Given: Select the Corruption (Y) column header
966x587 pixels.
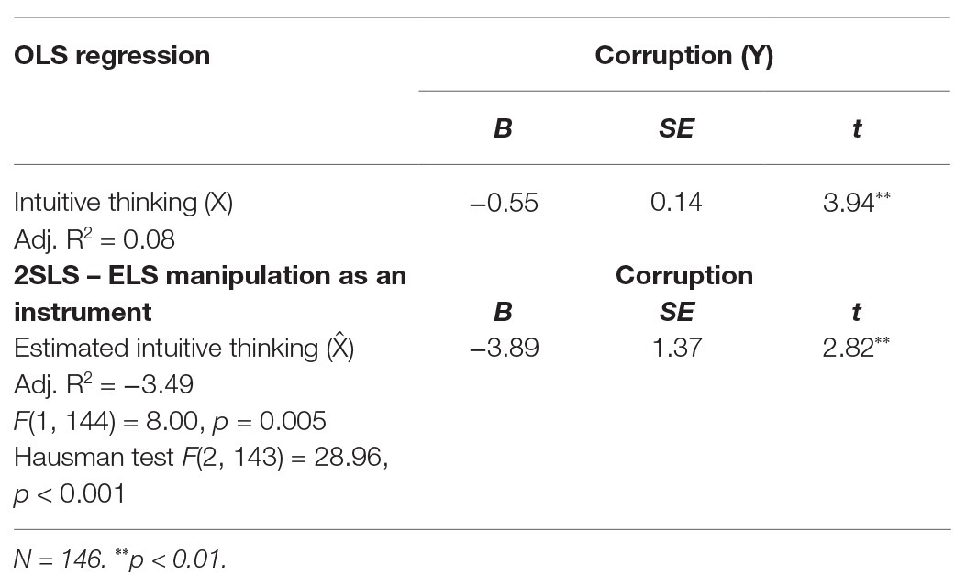Looking at the screenshot, I should (x=683, y=56).
